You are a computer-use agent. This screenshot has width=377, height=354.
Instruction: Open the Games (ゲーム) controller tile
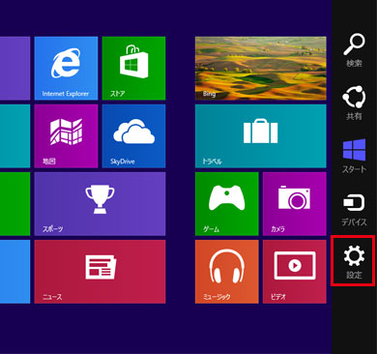(227, 204)
